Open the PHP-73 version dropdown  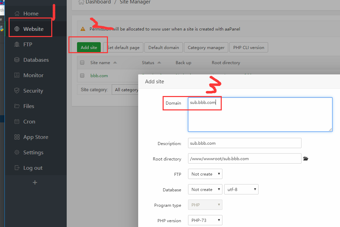click(205, 220)
